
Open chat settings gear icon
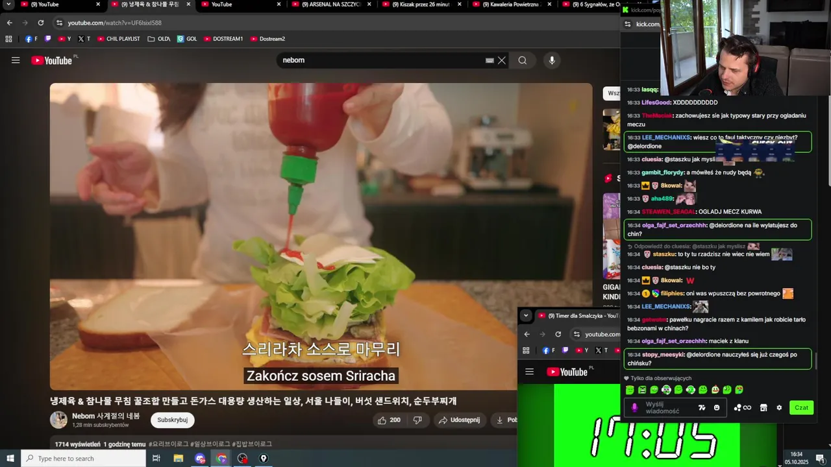point(779,407)
